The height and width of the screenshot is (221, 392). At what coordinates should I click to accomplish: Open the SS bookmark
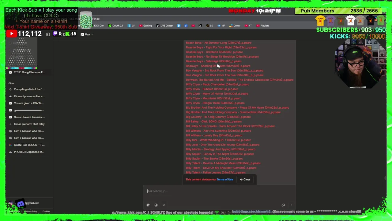pyautogui.click(x=209, y=26)
